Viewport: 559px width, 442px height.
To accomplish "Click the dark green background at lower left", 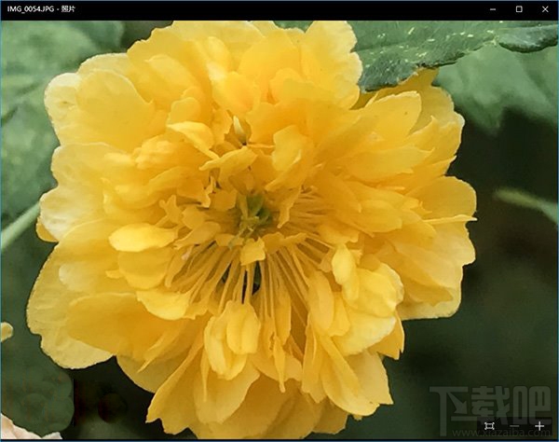I will (x=37, y=392).
